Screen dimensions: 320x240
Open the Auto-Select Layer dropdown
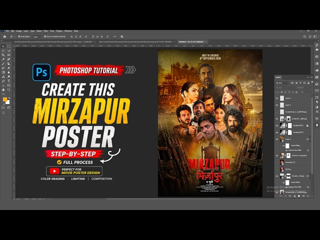[x=36, y=36]
